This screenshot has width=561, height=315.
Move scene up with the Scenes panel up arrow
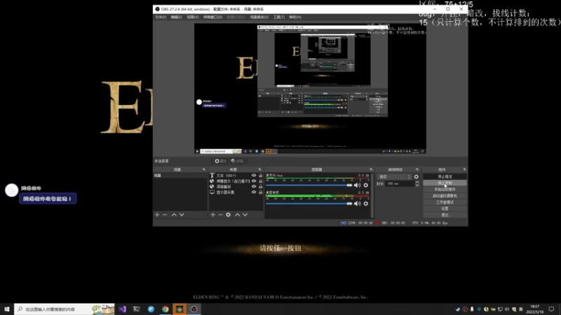(174, 215)
